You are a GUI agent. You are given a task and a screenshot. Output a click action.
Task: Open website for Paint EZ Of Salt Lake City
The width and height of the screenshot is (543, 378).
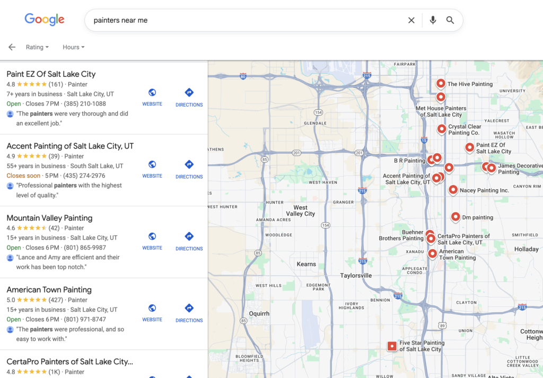coord(152,97)
